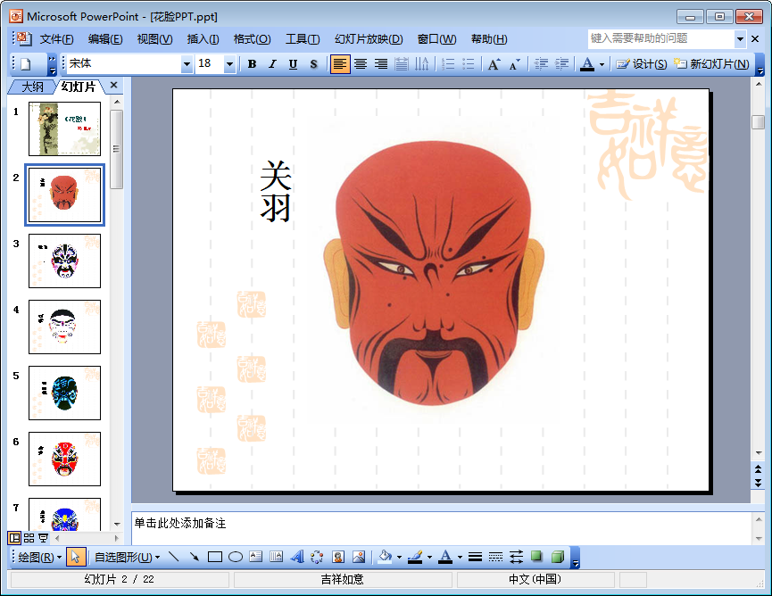Open the 幻灯片放映 menu

pos(369,39)
